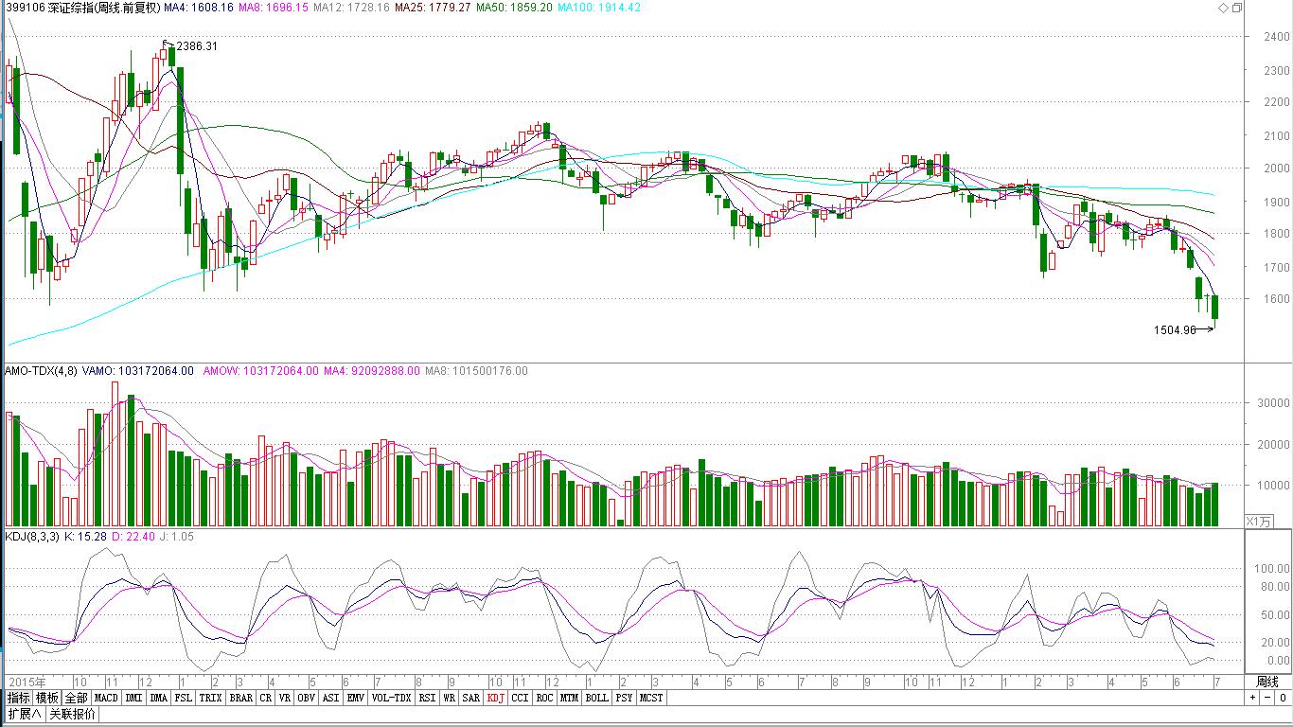
Task: Click the MA4: 1608.16 legend
Action: (x=197, y=8)
